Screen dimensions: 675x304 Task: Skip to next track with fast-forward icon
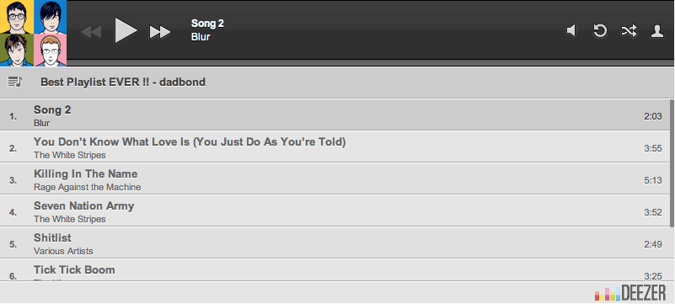tap(160, 32)
